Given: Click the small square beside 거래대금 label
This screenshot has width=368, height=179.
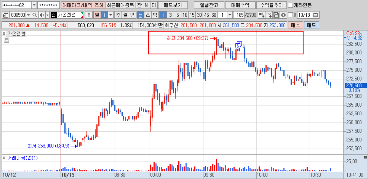Looking at the screenshot, I should tap(4, 158).
